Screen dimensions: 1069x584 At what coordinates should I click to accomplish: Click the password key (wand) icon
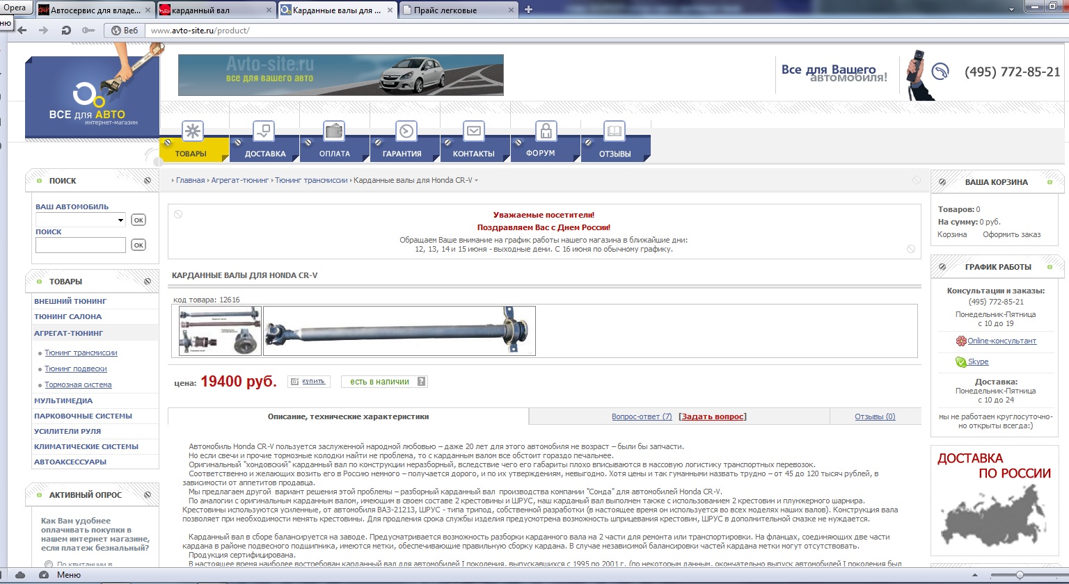(x=88, y=31)
